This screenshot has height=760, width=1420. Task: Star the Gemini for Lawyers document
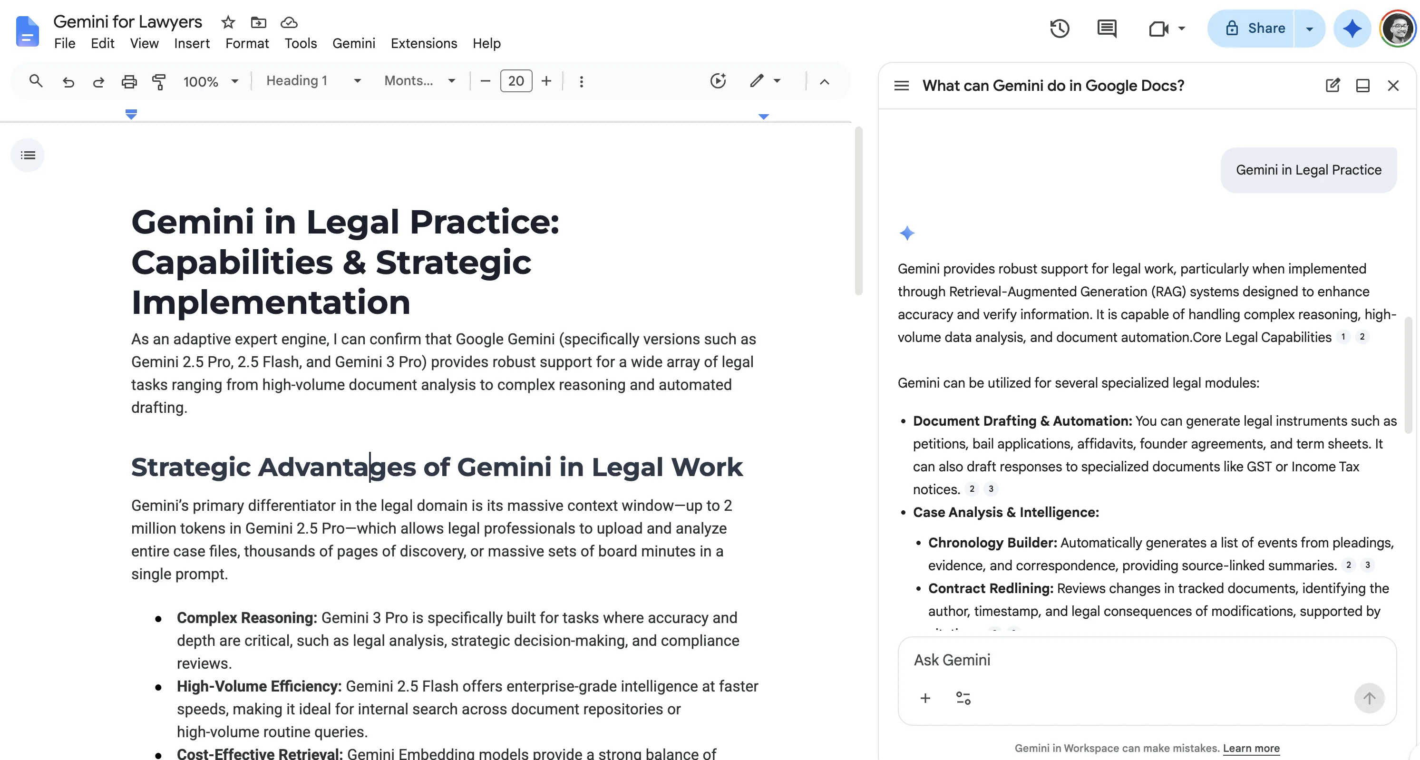[x=228, y=23]
